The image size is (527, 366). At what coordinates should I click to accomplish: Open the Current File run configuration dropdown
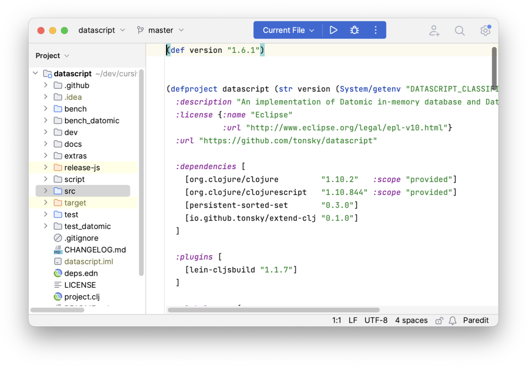(288, 30)
